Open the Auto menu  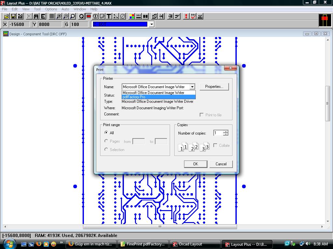click(x=65, y=9)
